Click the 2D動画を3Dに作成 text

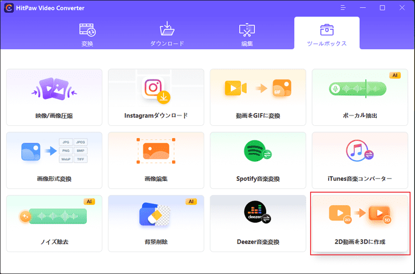[x=360, y=242]
